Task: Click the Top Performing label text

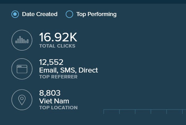Action: pos(96,14)
